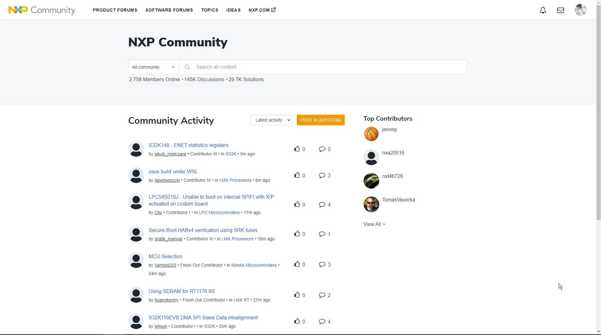Open the Topics menu
Image resolution: width=601 pixels, height=335 pixels.
pyautogui.click(x=210, y=10)
